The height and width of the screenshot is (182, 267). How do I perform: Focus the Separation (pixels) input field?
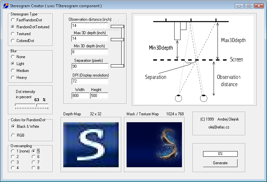tap(90, 66)
